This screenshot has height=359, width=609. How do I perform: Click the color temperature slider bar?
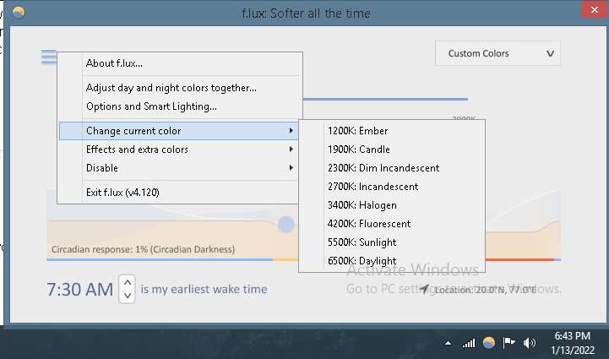385,100
